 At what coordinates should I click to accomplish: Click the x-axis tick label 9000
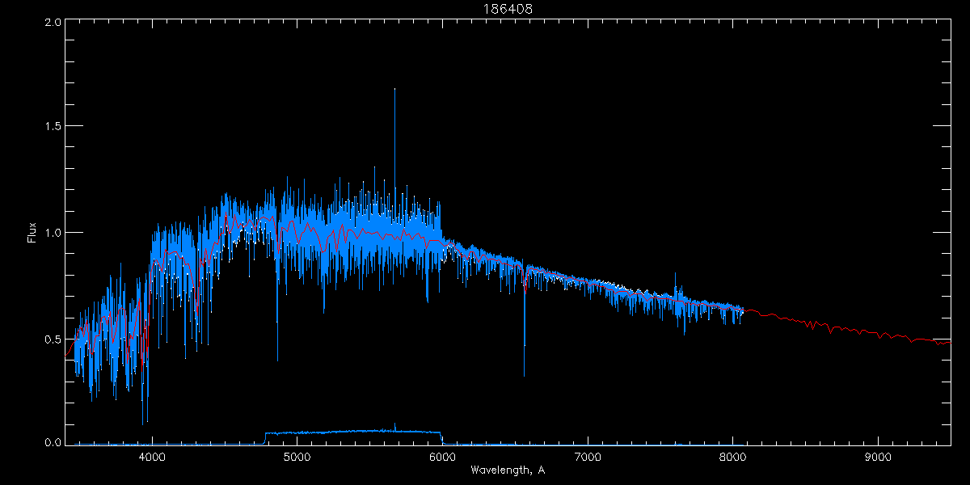[878, 457]
